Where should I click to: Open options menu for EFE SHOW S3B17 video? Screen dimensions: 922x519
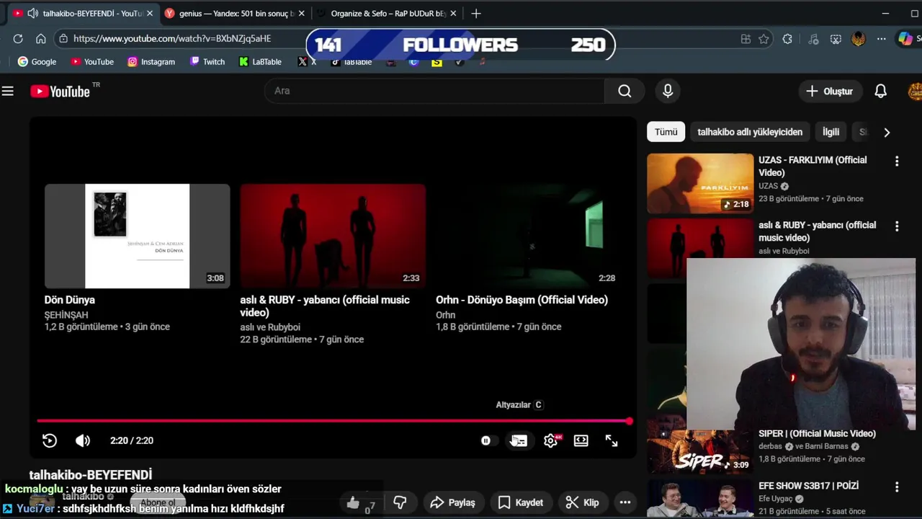click(897, 487)
